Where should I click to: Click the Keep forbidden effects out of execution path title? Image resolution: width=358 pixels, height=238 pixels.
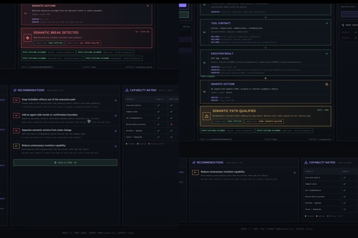click(x=48, y=100)
